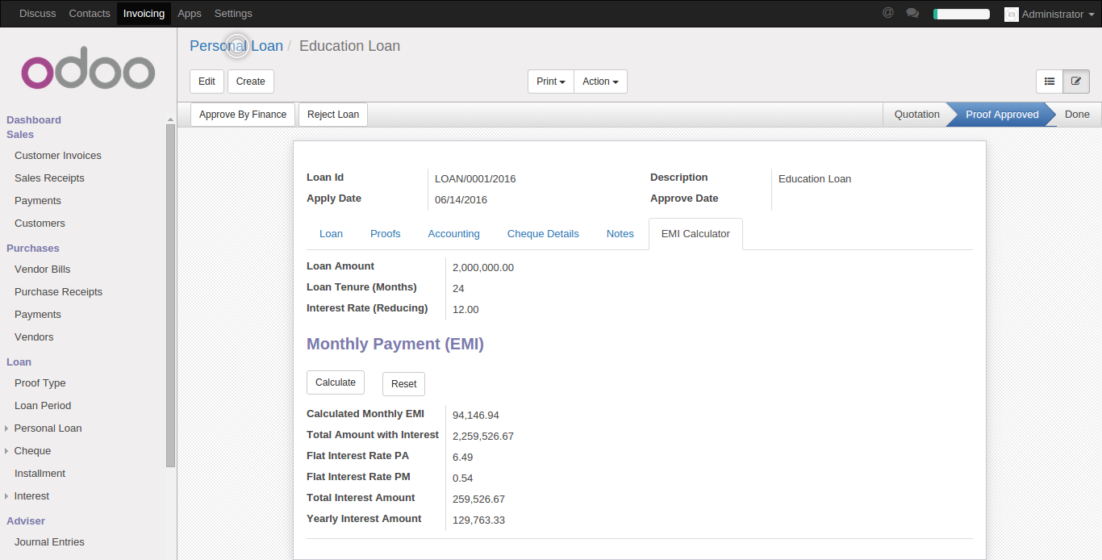Click the Edit button
This screenshot has height=560, width=1102.
coord(207,81)
